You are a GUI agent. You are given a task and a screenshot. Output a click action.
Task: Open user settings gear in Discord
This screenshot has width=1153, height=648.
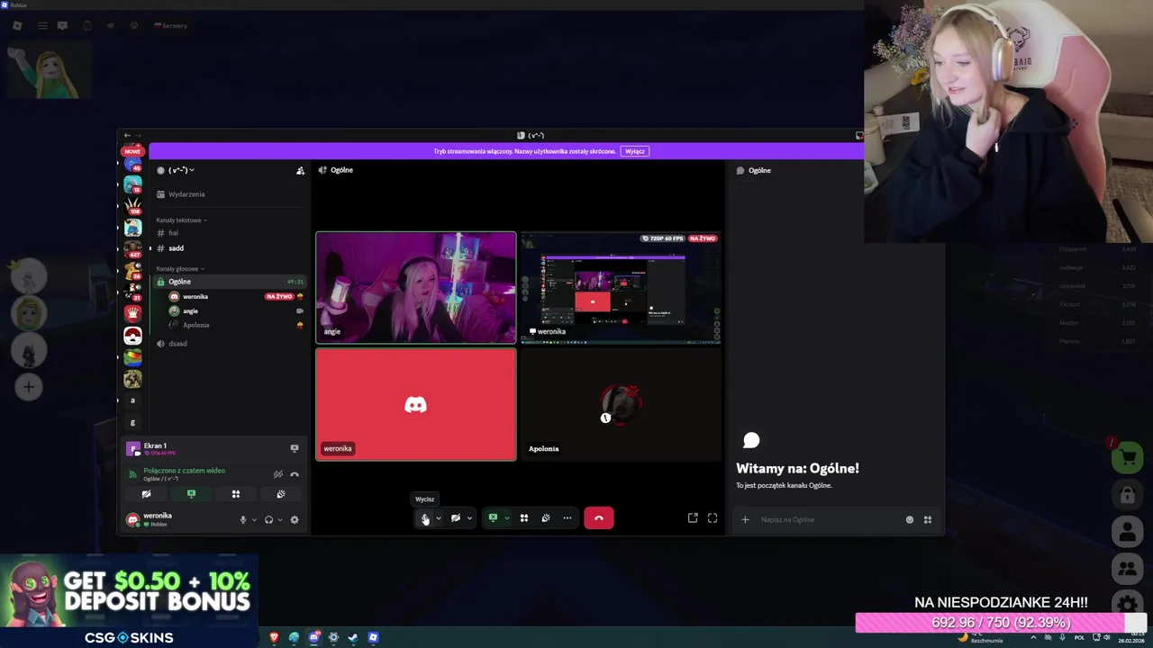(x=295, y=520)
